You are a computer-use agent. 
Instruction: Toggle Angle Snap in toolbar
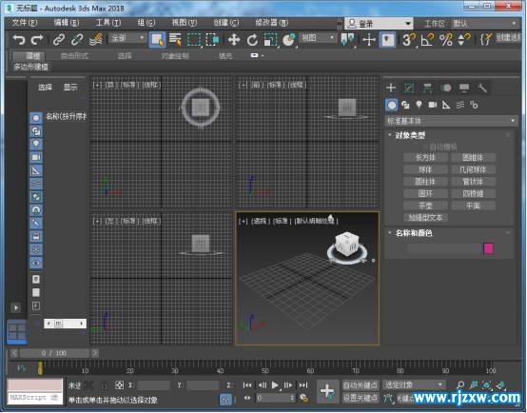427,40
